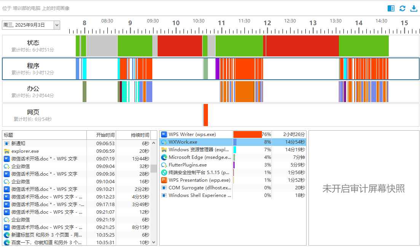This screenshot has height=248, width=420.
Task: Select the Microsoft Edge (msedge.exe) row
Action: click(x=196, y=157)
